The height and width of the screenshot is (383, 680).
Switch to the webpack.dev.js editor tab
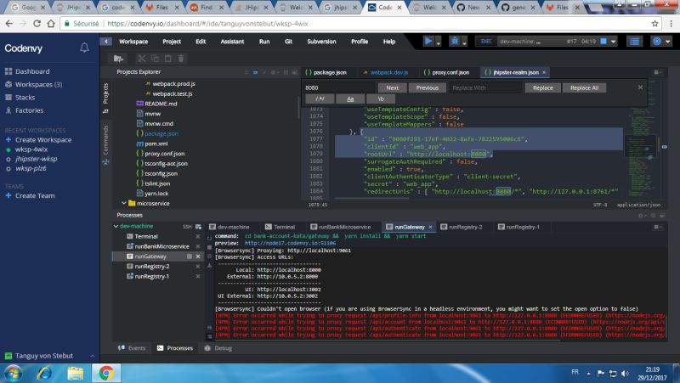(386, 72)
